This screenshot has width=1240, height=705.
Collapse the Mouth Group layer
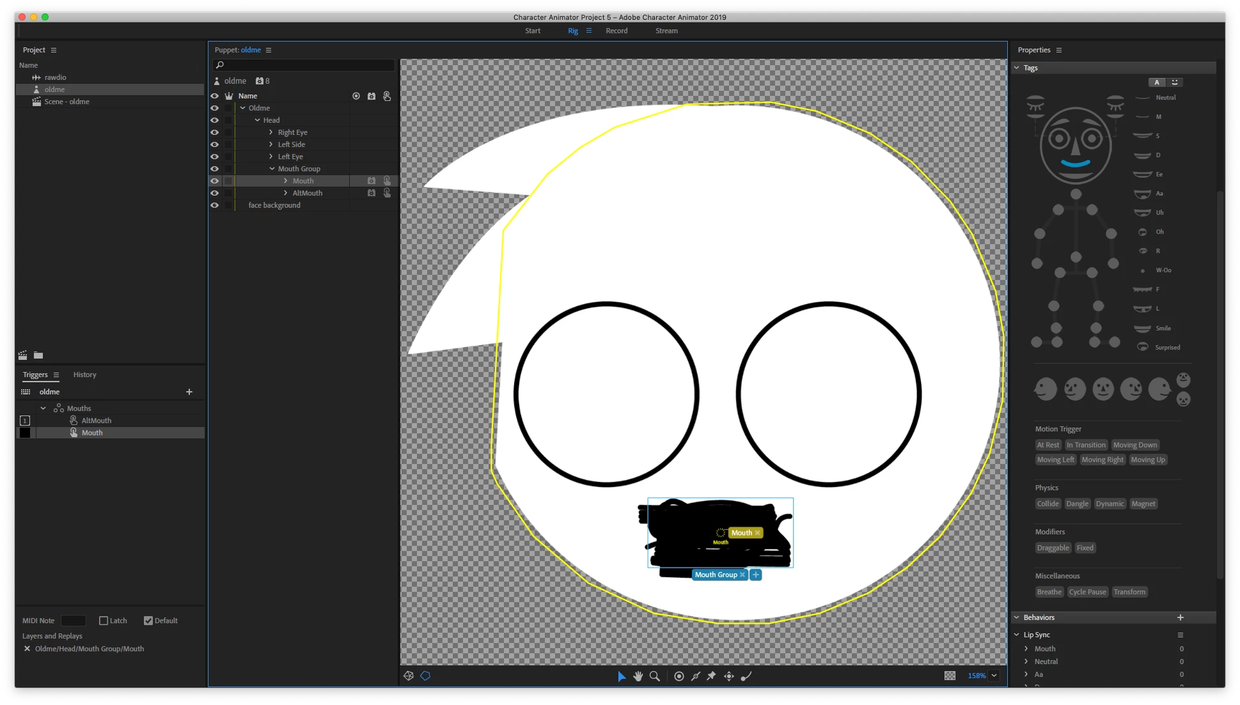[272, 169]
